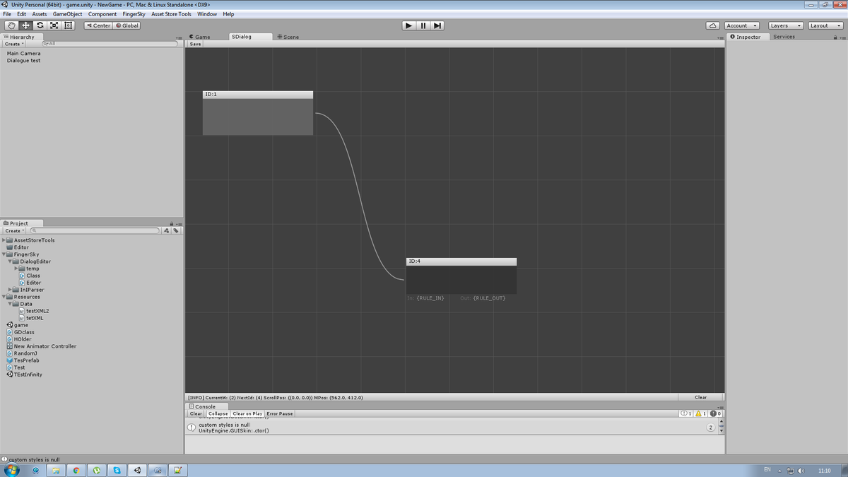
Task: Open Skype from the taskbar
Action: pos(117,470)
